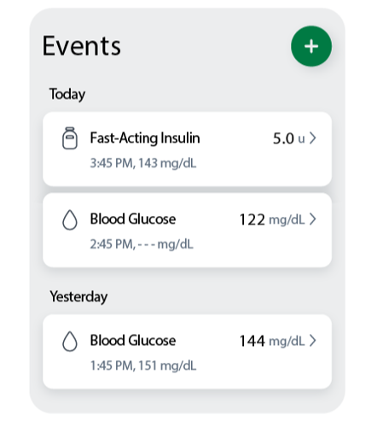Click the Fast-Acting Insulin card background
The image size is (377, 427).
click(x=187, y=149)
